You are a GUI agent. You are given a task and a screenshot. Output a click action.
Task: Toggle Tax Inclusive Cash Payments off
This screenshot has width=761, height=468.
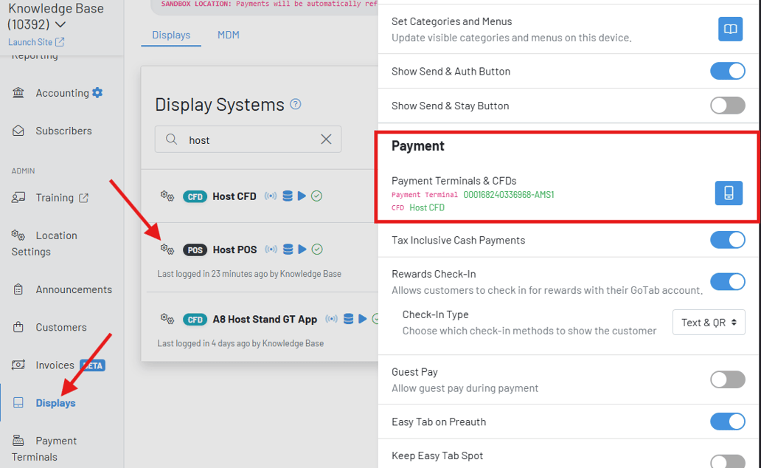click(x=727, y=240)
